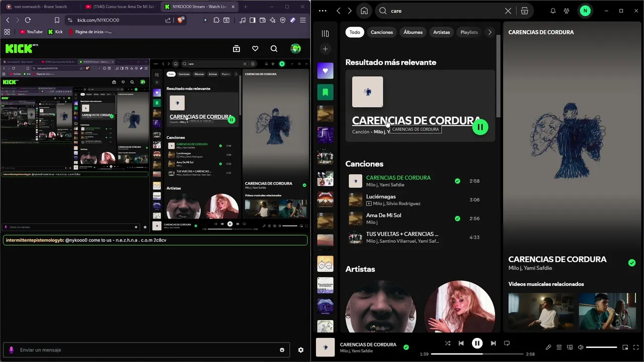The height and width of the screenshot is (362, 644).
Task: Open lyrics with the microphone icon
Action: click(x=548, y=347)
